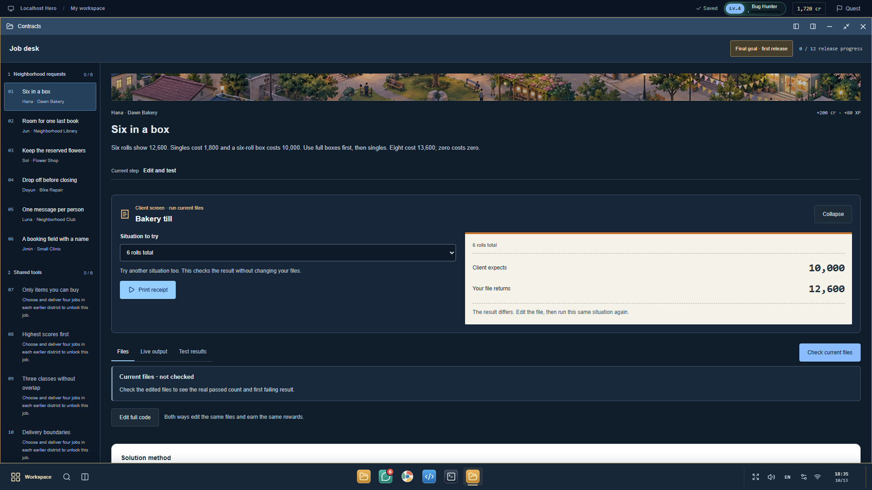
Task: Open the Wi-Fi network tray icon
Action: tap(817, 477)
